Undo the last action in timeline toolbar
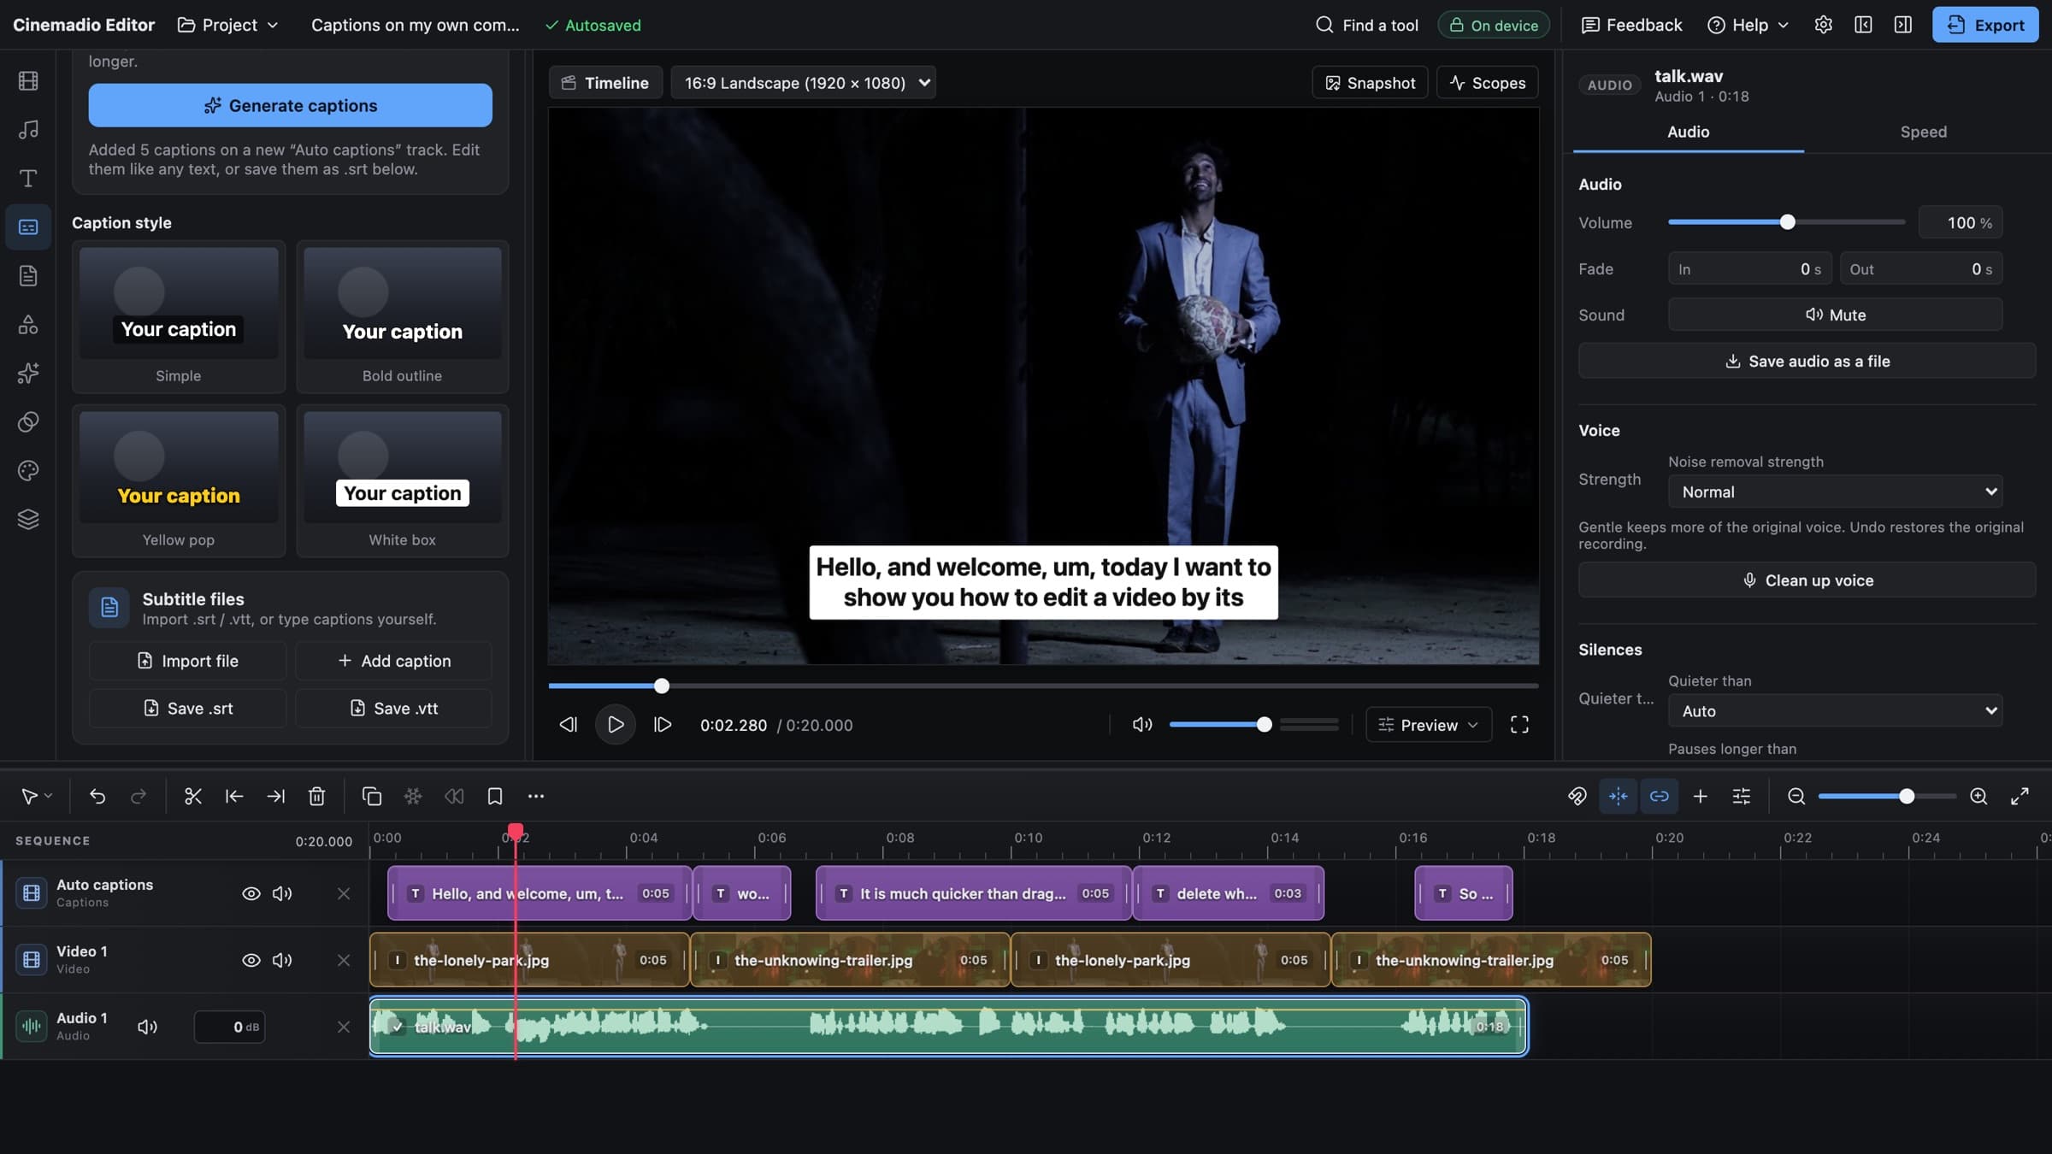Image resolution: width=2052 pixels, height=1154 pixels. 97,797
